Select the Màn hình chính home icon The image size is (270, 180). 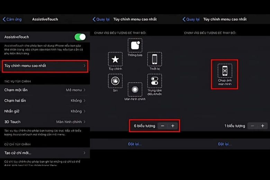point(135,89)
